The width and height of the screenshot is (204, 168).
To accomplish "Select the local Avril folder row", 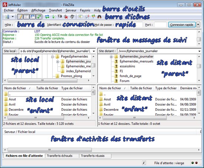I will coord(47,104).
